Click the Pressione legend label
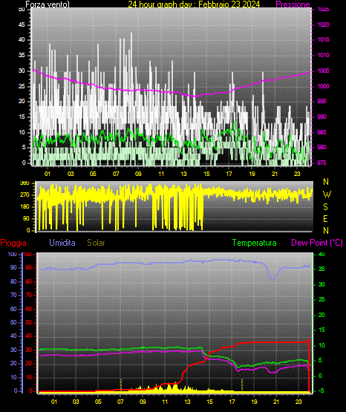 pyautogui.click(x=293, y=4)
